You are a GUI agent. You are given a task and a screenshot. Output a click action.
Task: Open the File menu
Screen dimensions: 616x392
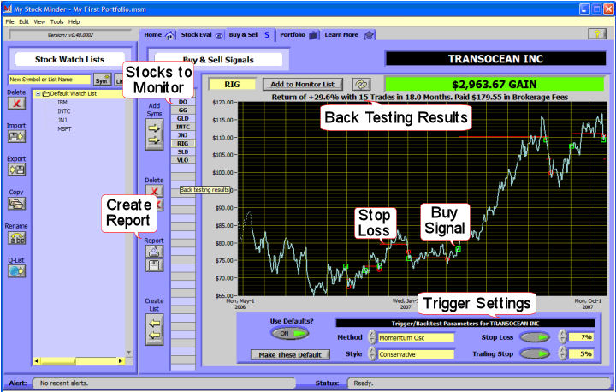[9, 21]
